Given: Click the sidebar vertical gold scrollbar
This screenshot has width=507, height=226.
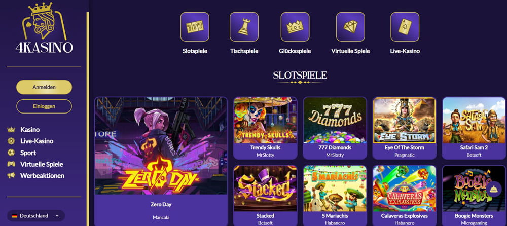Looking at the screenshot, I should click(88, 119).
